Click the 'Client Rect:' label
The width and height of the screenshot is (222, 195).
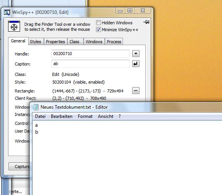(x=25, y=98)
